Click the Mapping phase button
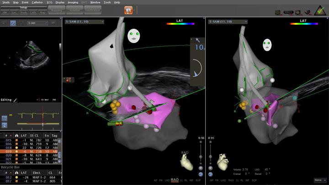The height and width of the screenshot is (185, 329). pyautogui.click(x=56, y=10)
